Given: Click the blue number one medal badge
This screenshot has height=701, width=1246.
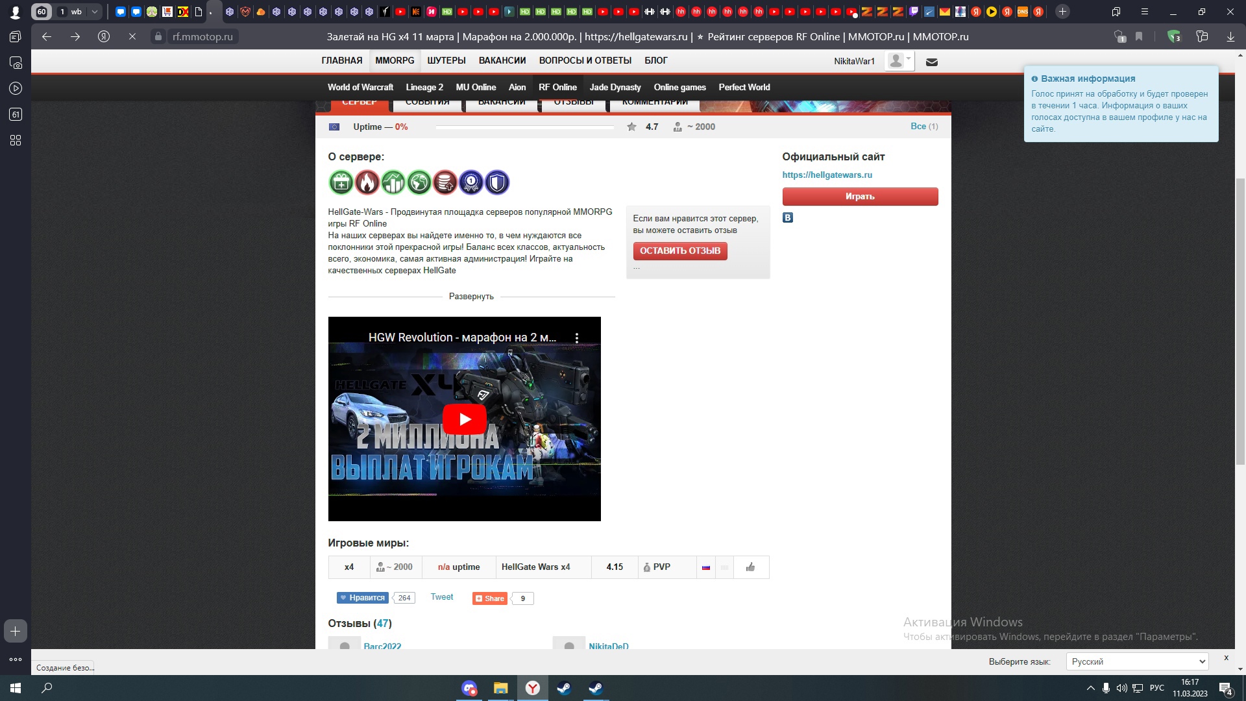Looking at the screenshot, I should click(x=471, y=183).
